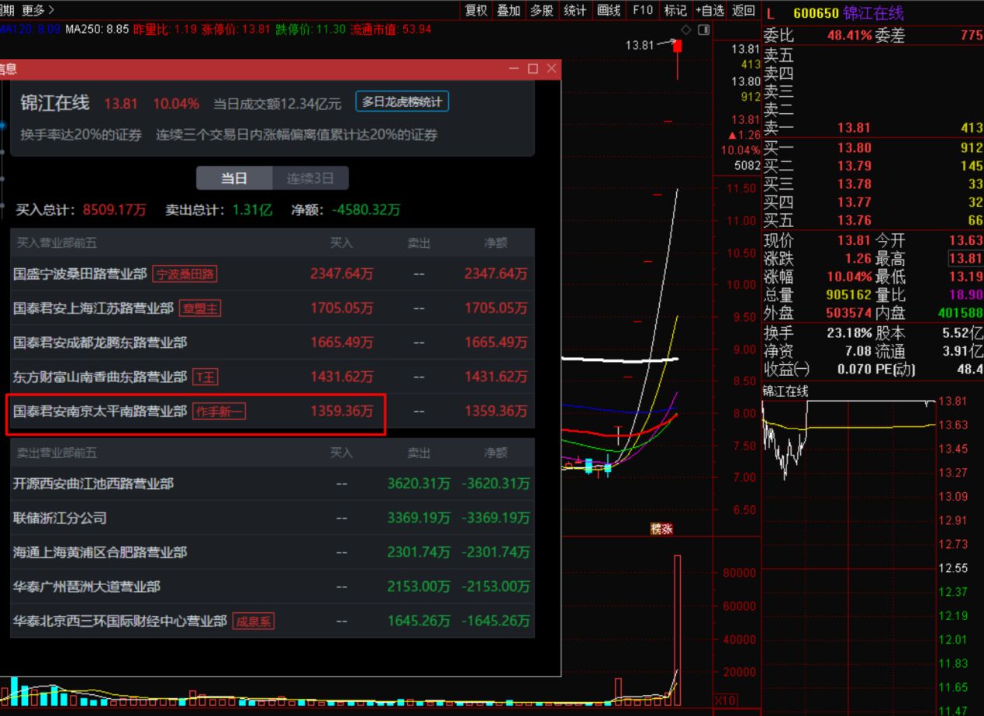This screenshot has width=984, height=716.
Task: Click the tall red volume bar
Action: pyautogui.click(x=677, y=630)
